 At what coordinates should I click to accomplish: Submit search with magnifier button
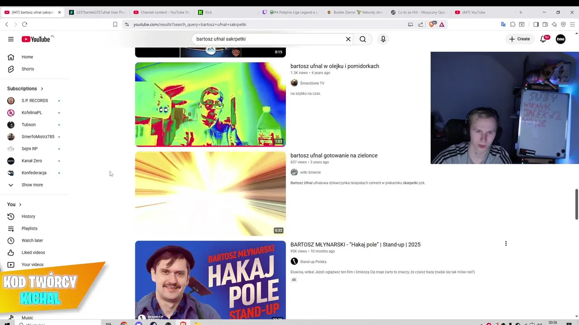(363, 39)
